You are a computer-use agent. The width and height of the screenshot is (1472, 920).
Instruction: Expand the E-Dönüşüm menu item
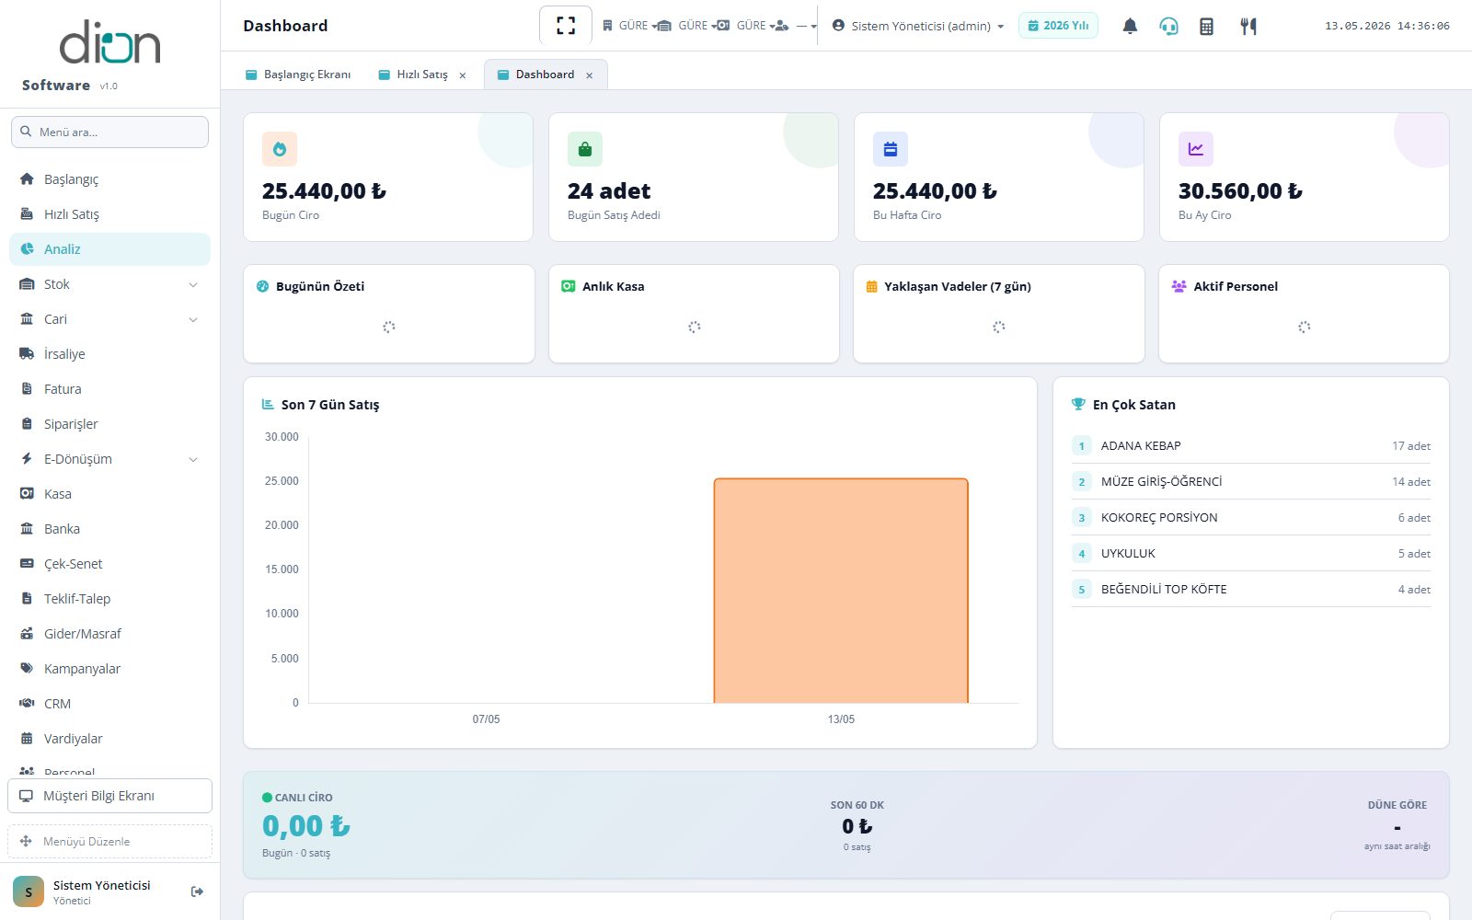[x=109, y=459]
